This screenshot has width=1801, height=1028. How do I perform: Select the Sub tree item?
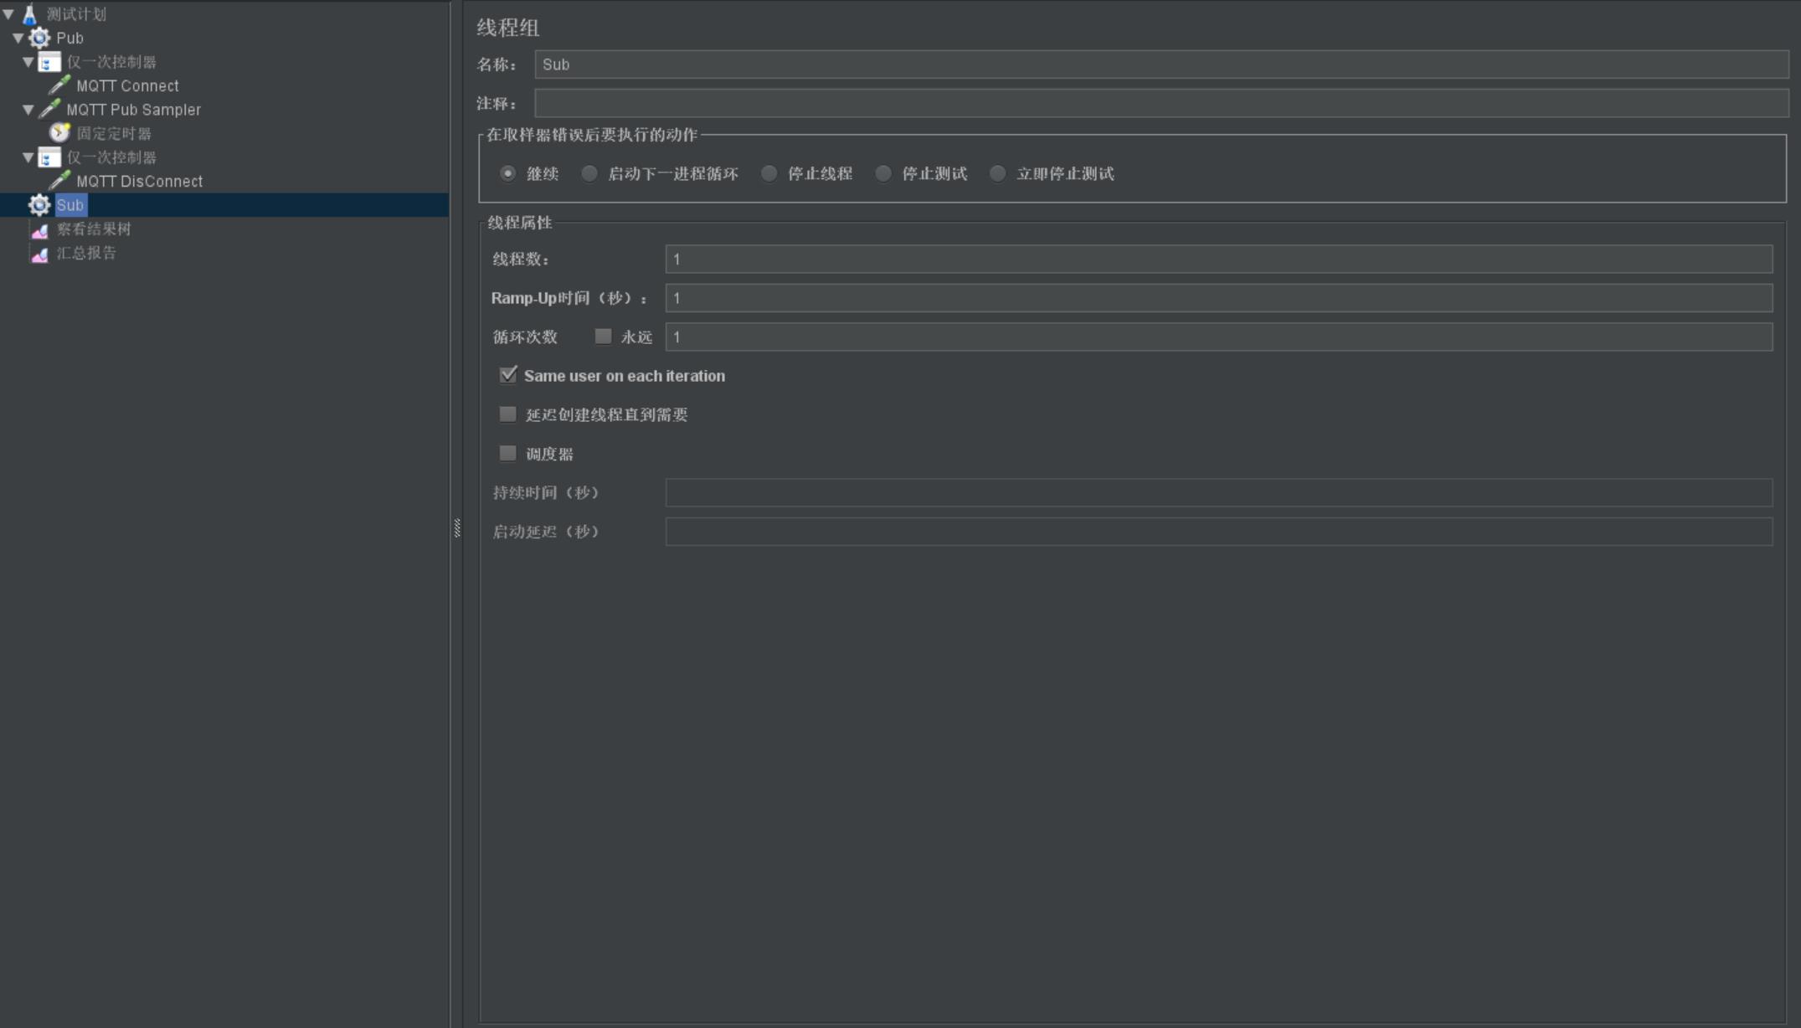point(70,205)
